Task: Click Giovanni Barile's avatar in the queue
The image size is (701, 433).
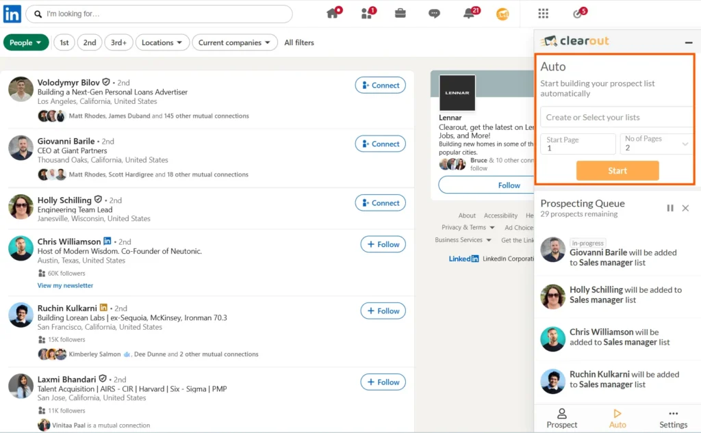Action: (553, 250)
